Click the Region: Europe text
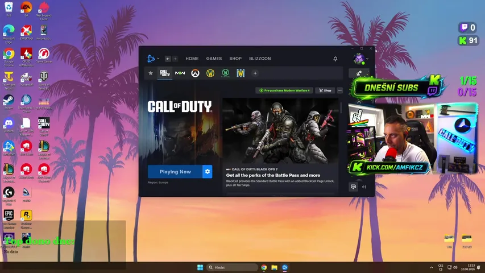This screenshot has height=273, width=485. pos(158,183)
